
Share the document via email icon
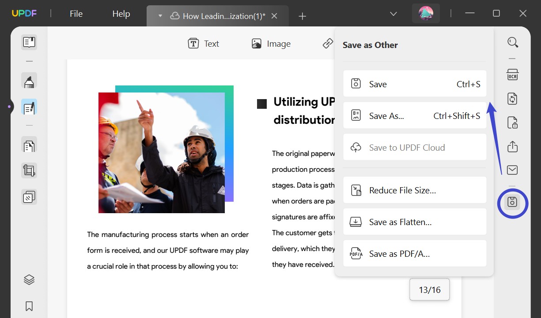512,170
